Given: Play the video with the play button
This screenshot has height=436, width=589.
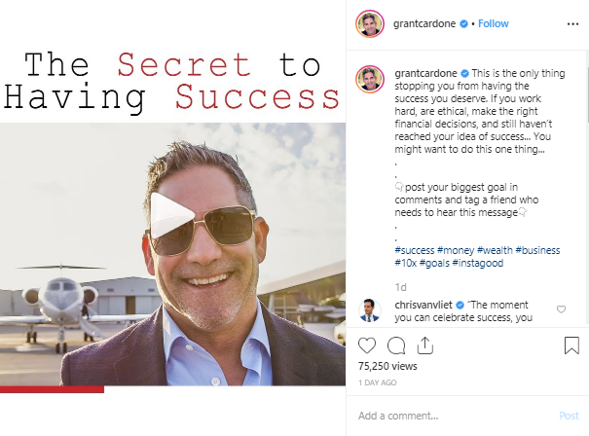Looking at the screenshot, I should pos(172,215).
